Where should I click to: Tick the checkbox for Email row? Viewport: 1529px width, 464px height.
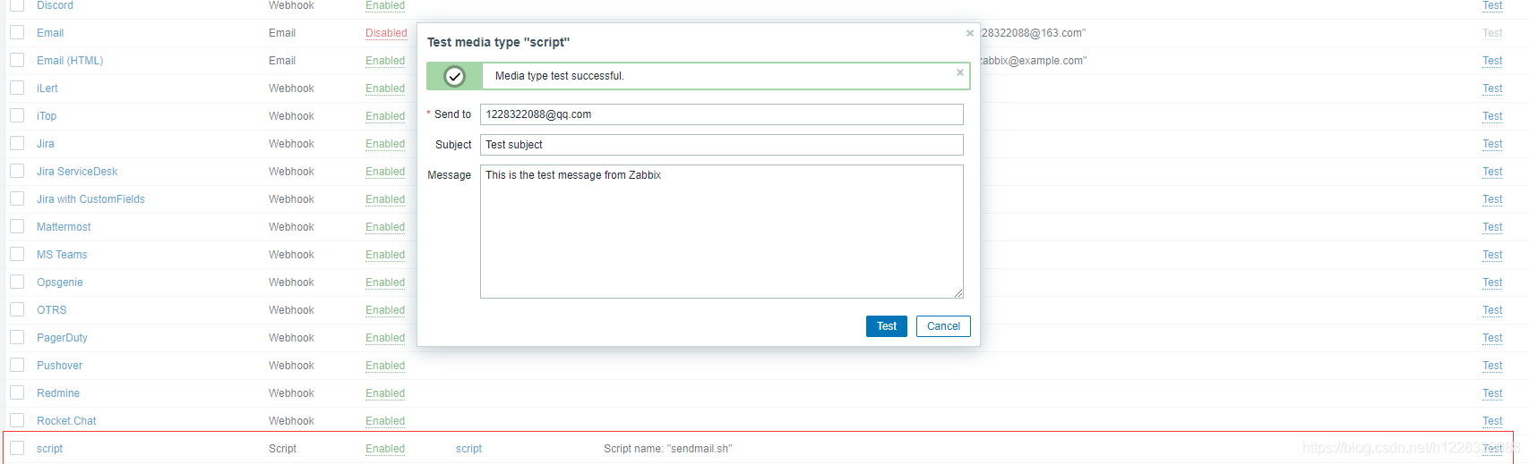click(17, 33)
